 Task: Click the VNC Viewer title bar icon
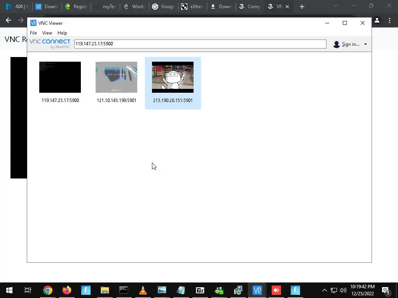[x=33, y=23]
